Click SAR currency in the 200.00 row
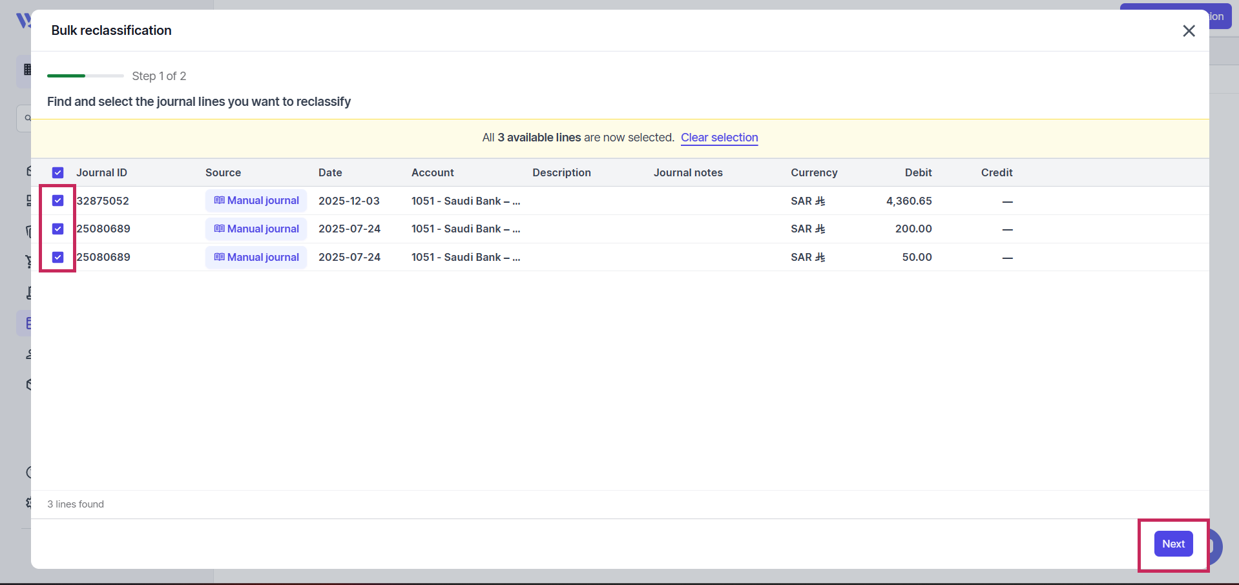The image size is (1239, 585). pyautogui.click(x=808, y=229)
